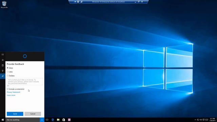
Task: Click the Cortana circle logo
Action: click(x=25, y=56)
